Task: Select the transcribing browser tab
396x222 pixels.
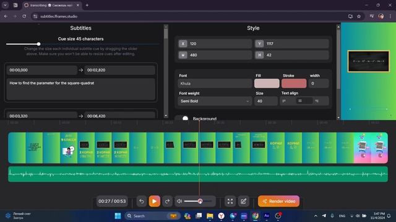Action: click(x=51, y=5)
